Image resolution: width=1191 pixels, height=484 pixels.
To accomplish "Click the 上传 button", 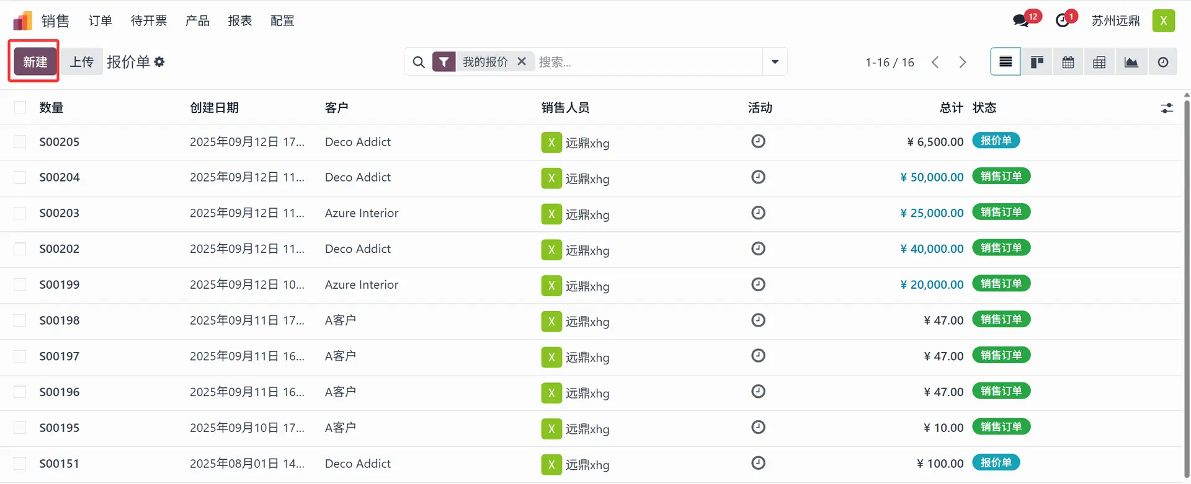I will [x=81, y=62].
